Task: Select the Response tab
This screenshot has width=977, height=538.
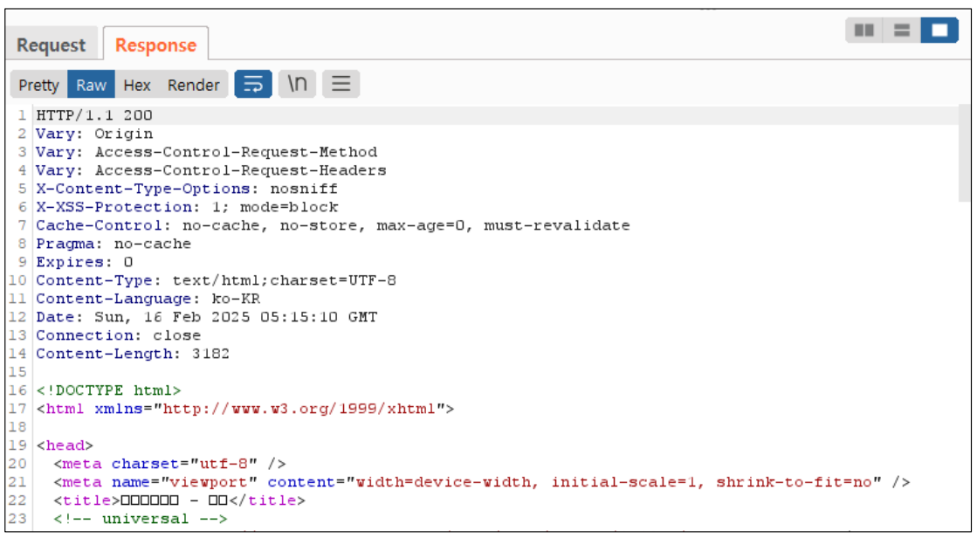Action: coord(155,45)
